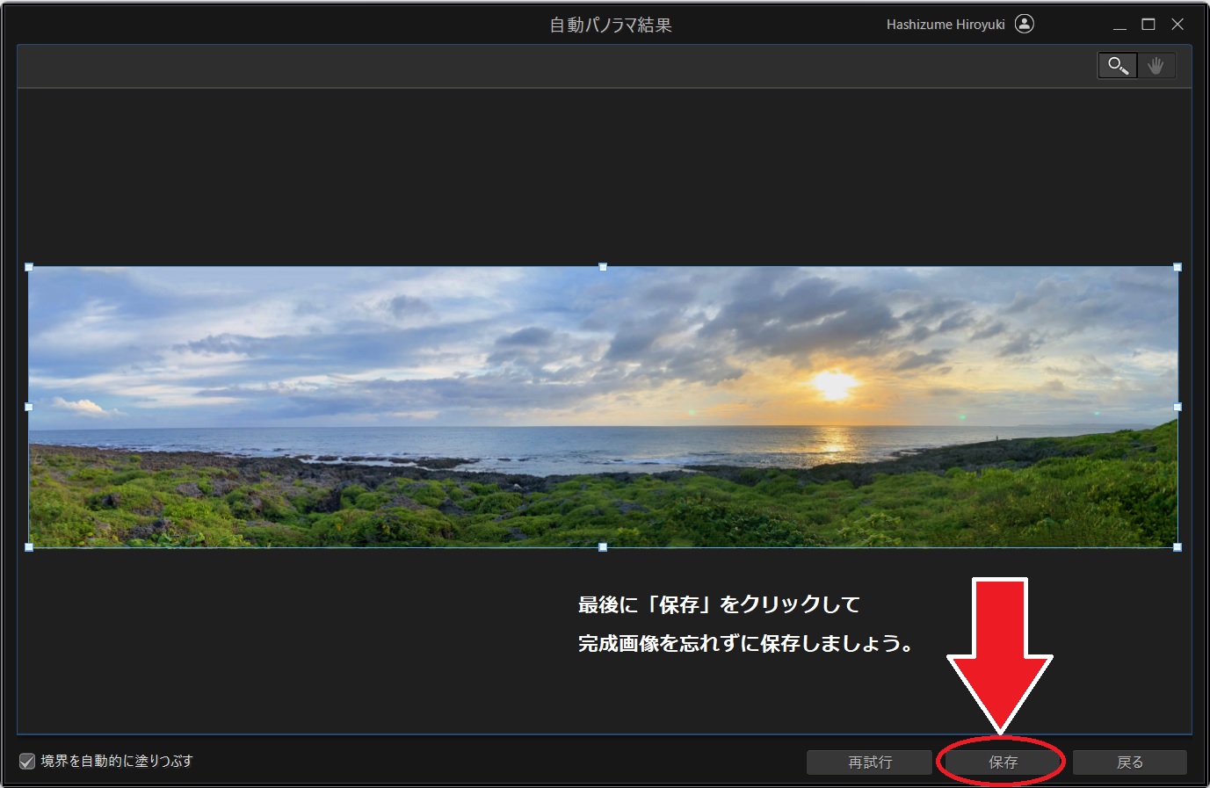Click the top-left crop handle
The image size is (1210, 788).
pyautogui.click(x=29, y=267)
